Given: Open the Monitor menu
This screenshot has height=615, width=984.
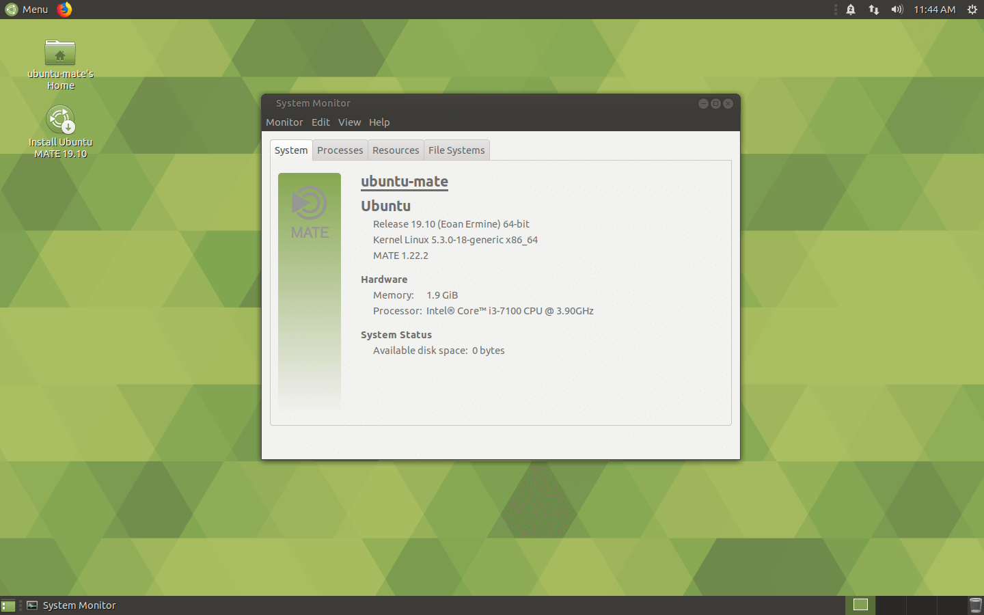Looking at the screenshot, I should [284, 122].
